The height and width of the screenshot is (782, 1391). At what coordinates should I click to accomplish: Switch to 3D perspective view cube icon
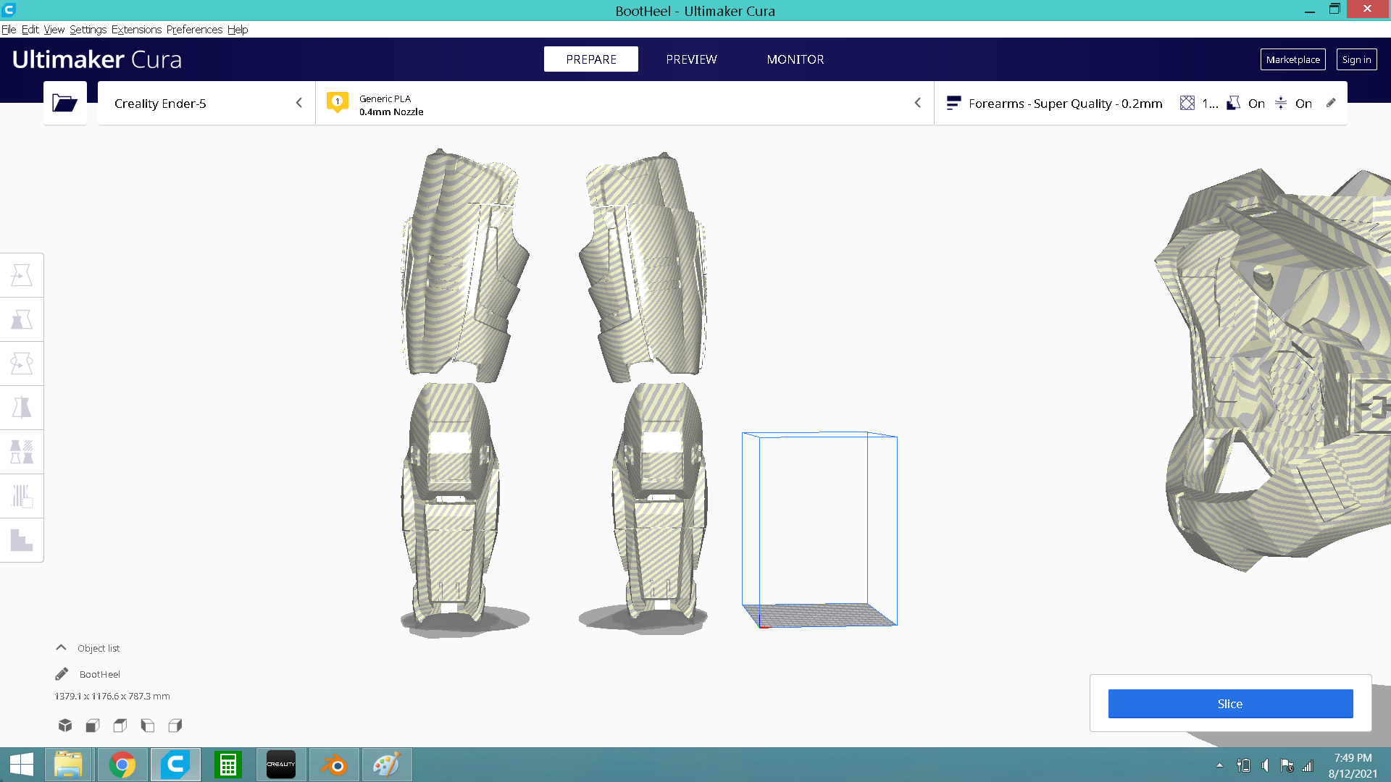65,725
